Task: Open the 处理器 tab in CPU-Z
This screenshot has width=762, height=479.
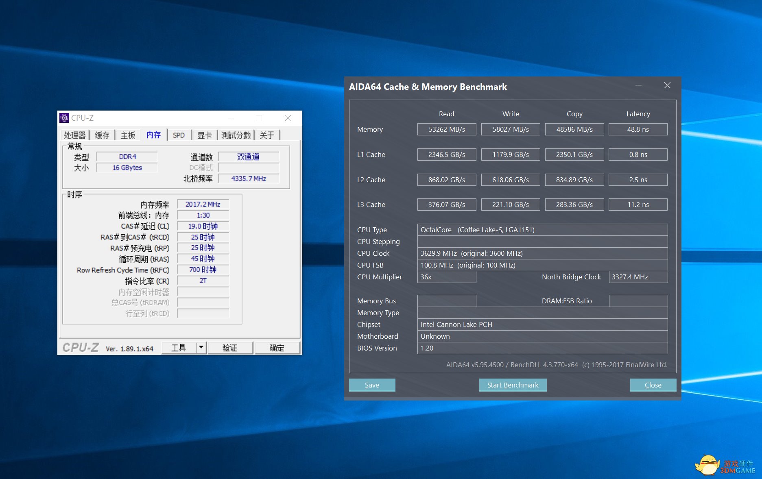Action: pos(75,135)
